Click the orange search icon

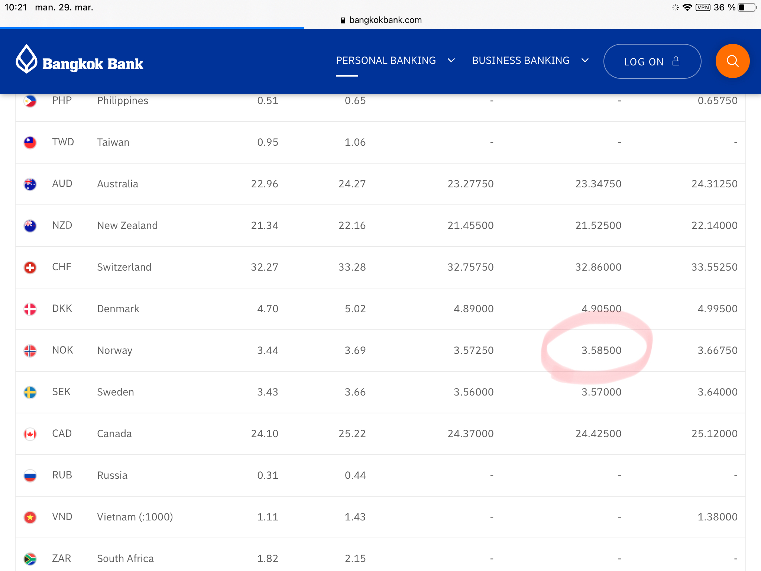(732, 61)
